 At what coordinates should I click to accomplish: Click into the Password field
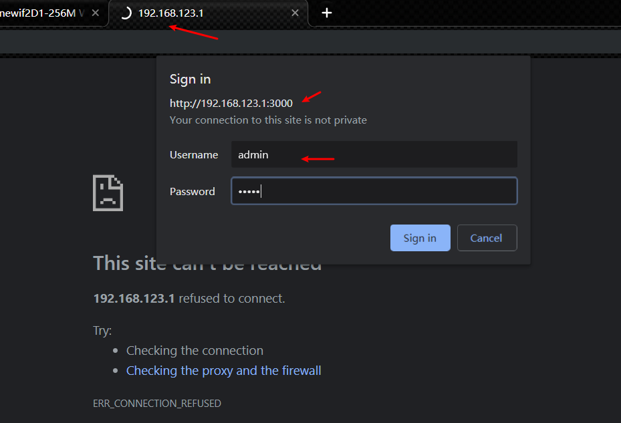(x=374, y=191)
